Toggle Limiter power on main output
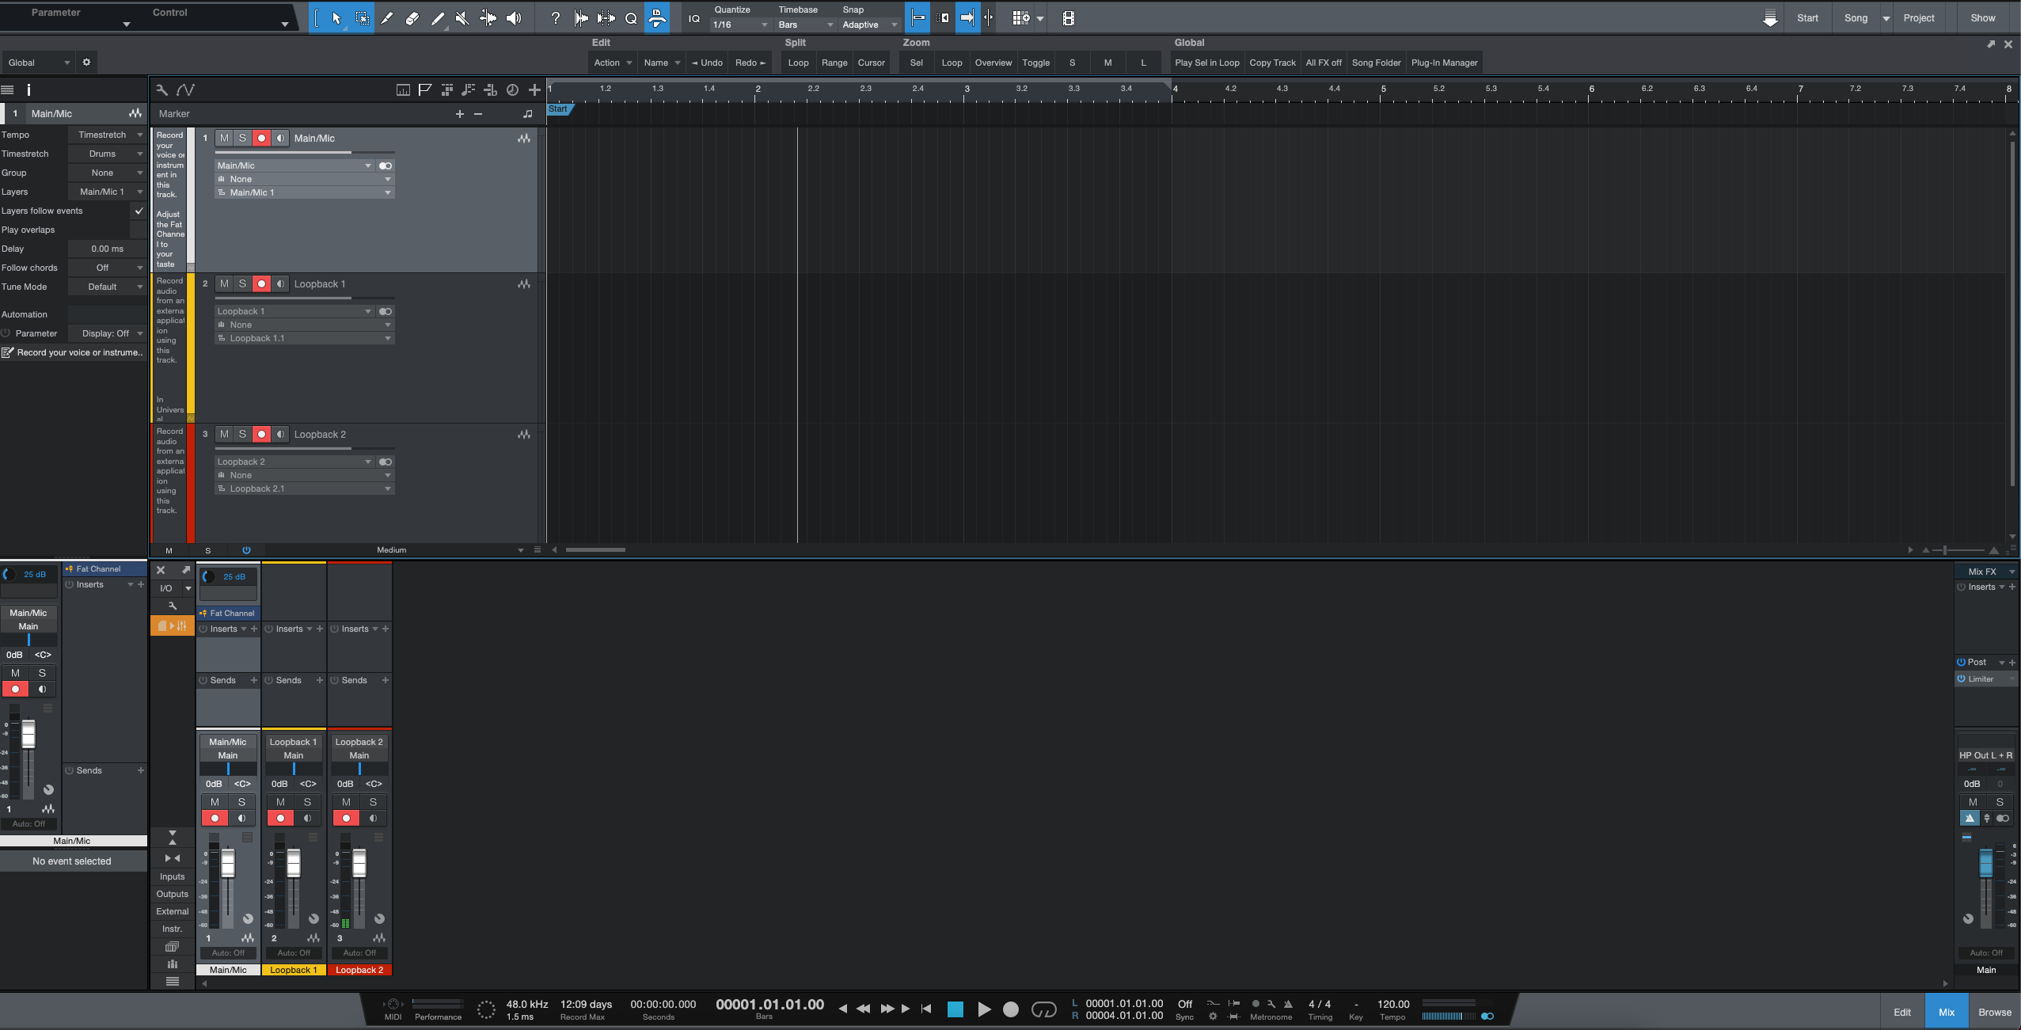2021x1030 pixels. tap(1962, 678)
